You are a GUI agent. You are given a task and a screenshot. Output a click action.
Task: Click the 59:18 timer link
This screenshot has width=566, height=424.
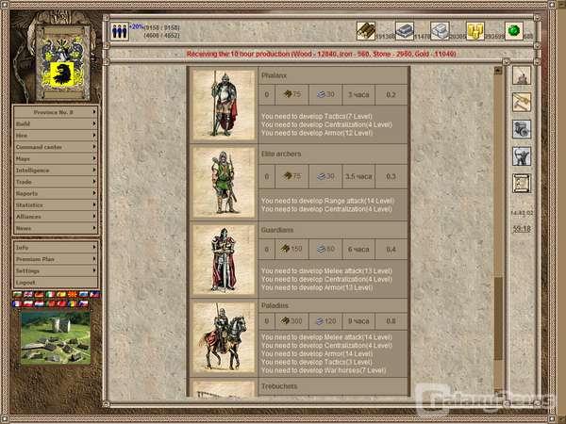coord(522,229)
